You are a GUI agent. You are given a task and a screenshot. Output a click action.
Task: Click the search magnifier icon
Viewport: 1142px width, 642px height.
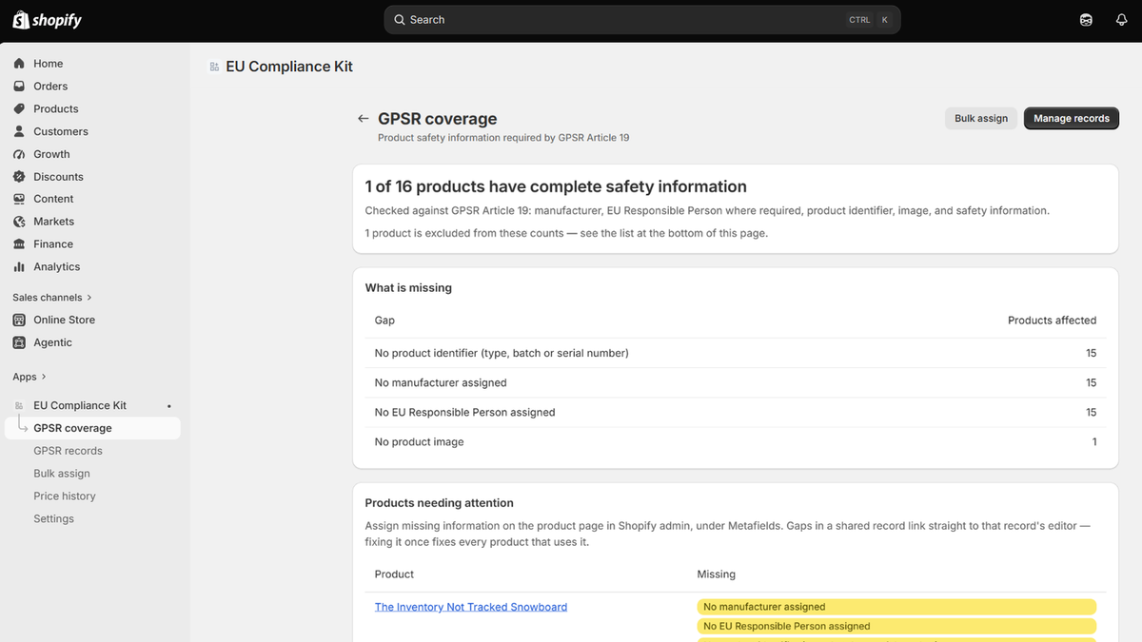click(400, 20)
